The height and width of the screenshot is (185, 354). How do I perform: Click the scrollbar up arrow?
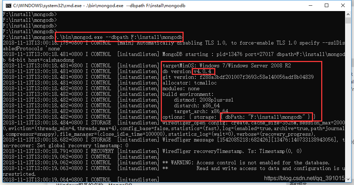click(x=348, y=14)
